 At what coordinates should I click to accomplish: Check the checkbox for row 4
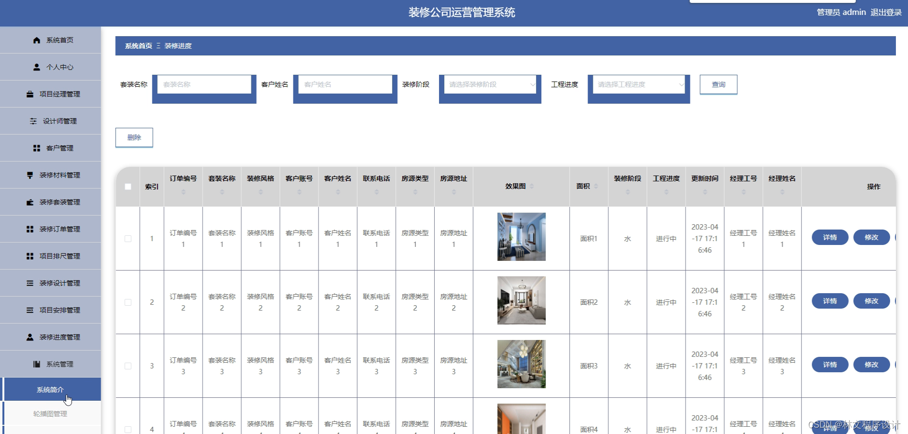(128, 430)
